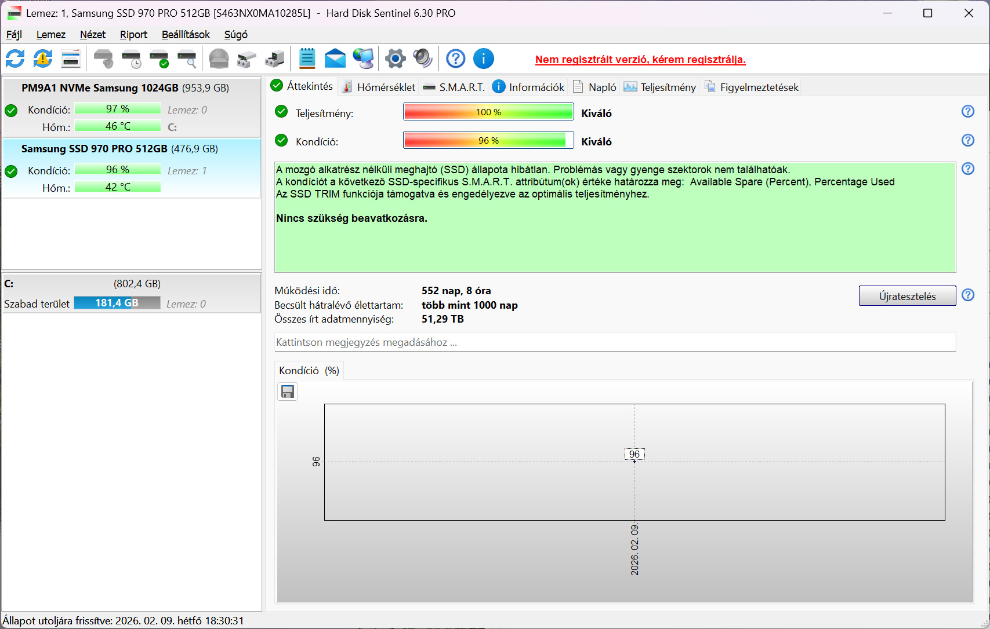Click the green check icon beside the Kondíció label in the overview
Viewport: 990px width, 629px height.
click(281, 140)
